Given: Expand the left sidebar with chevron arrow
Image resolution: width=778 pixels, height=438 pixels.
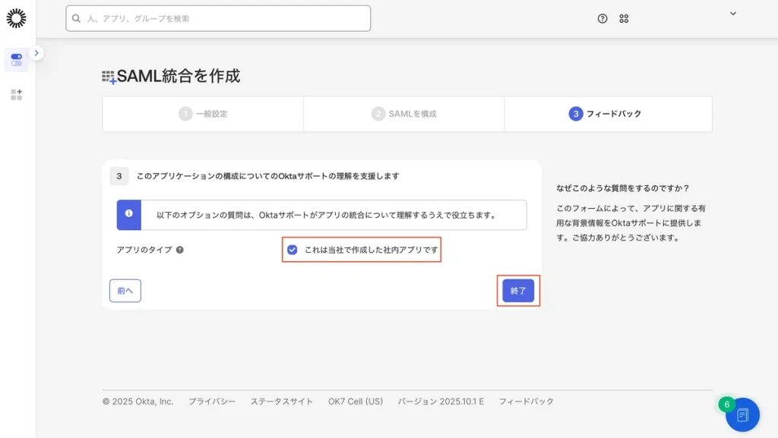Looking at the screenshot, I should click(36, 53).
